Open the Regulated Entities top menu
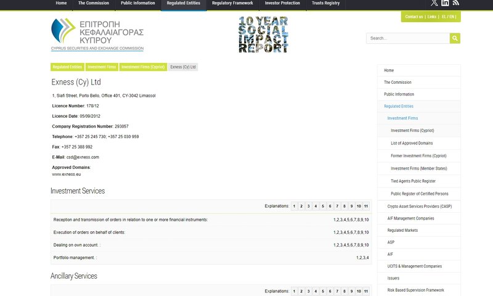This screenshot has height=296, width=493. pyautogui.click(x=183, y=4)
